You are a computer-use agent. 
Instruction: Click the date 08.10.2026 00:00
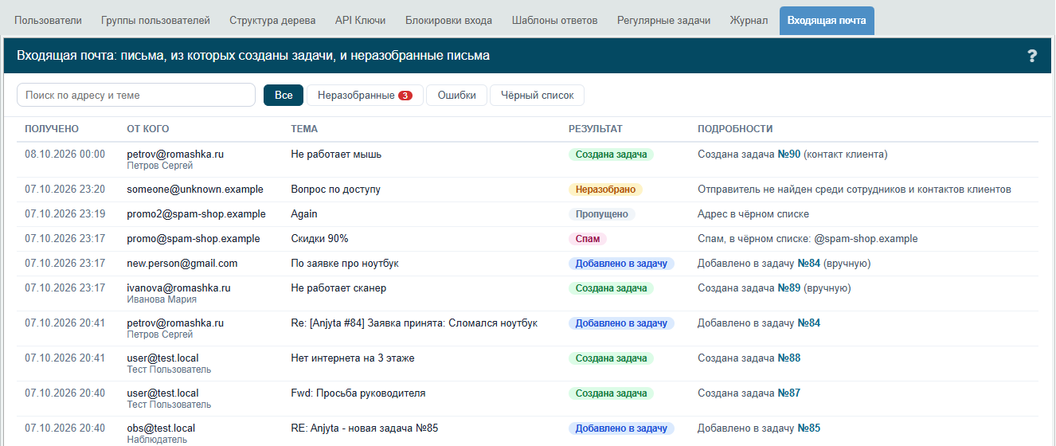[65, 154]
